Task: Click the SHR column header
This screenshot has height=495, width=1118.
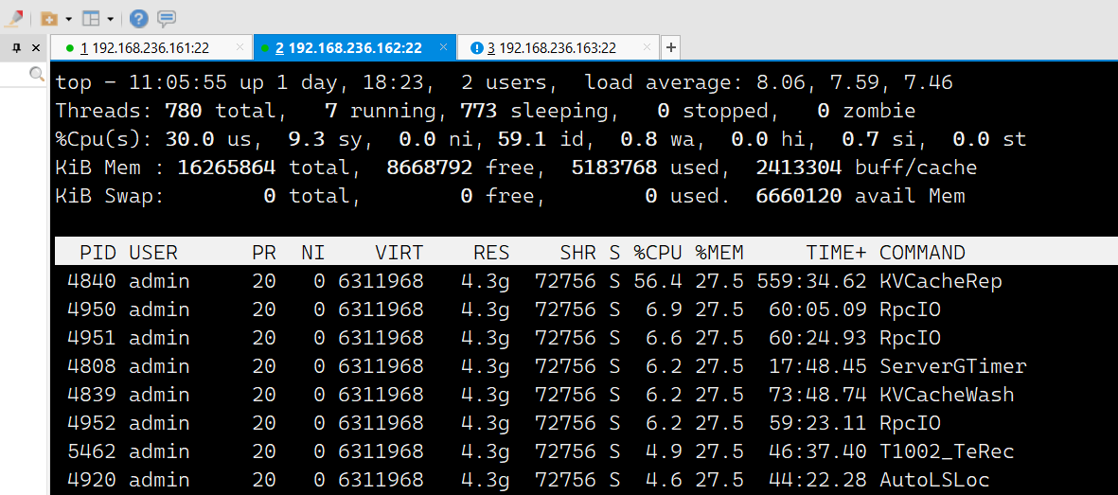Action: tap(577, 253)
